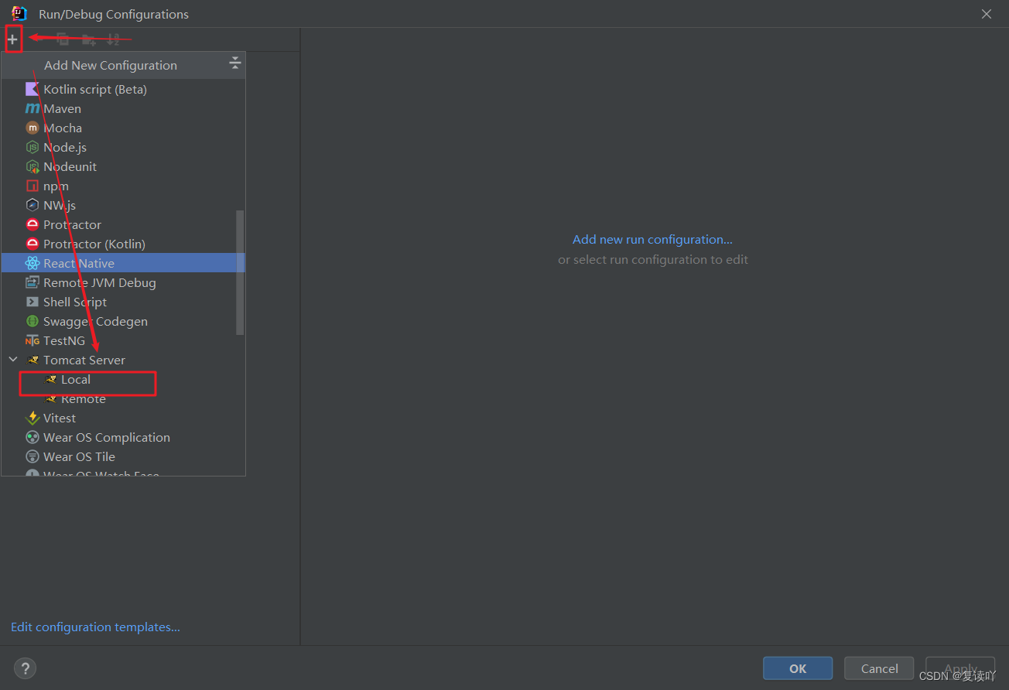Select the npm configuration icon

coord(32,186)
